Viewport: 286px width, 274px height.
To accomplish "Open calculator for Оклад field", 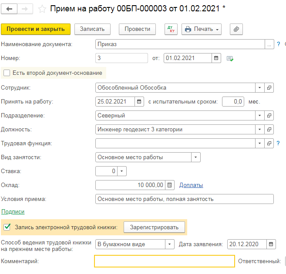I will pyautogui.click(x=170, y=185).
